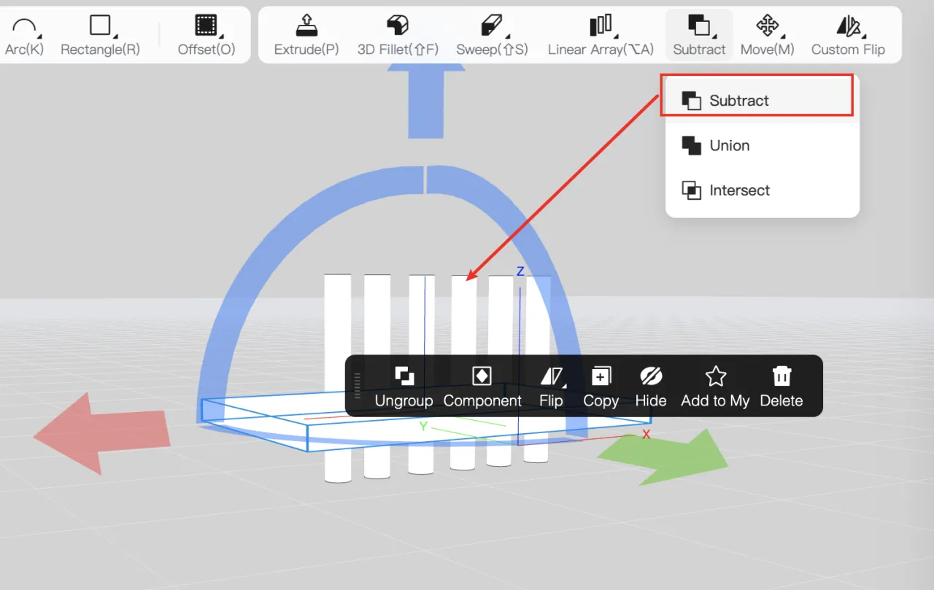Viewport: 934px width, 590px height.
Task: Expand the Flip options in floating bar
Action: pos(552,386)
